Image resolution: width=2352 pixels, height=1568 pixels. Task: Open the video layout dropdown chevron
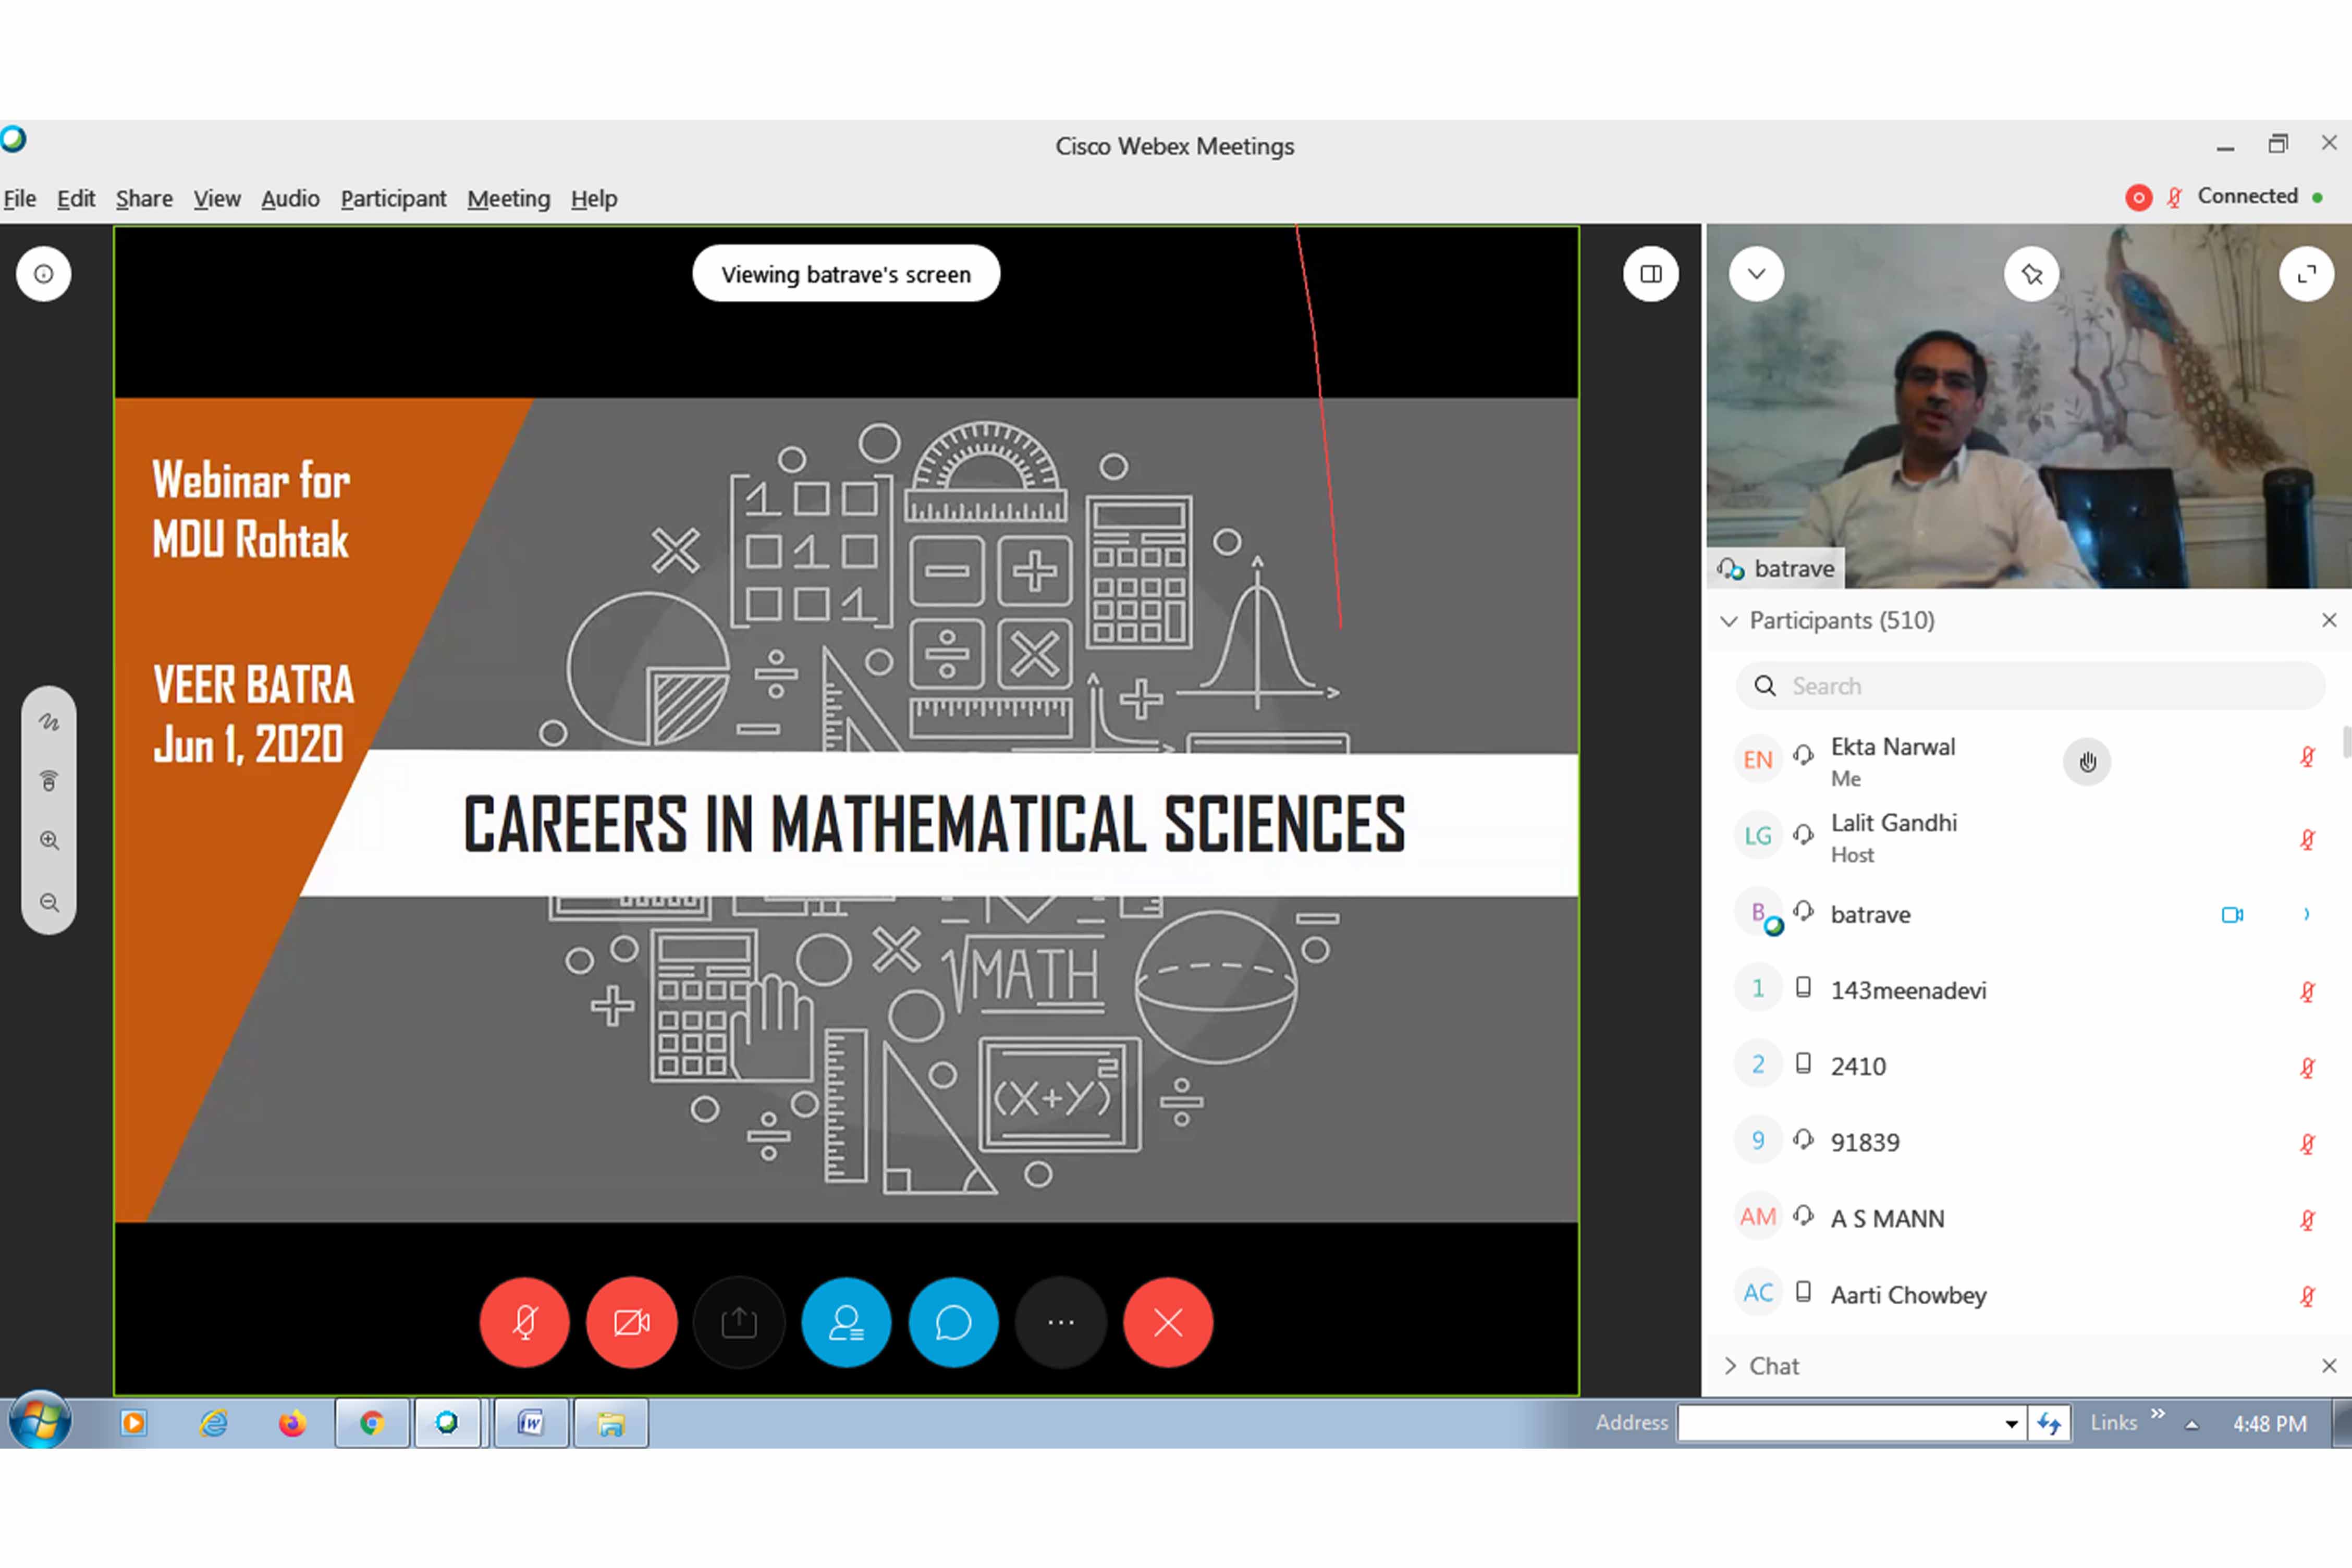pos(1756,274)
